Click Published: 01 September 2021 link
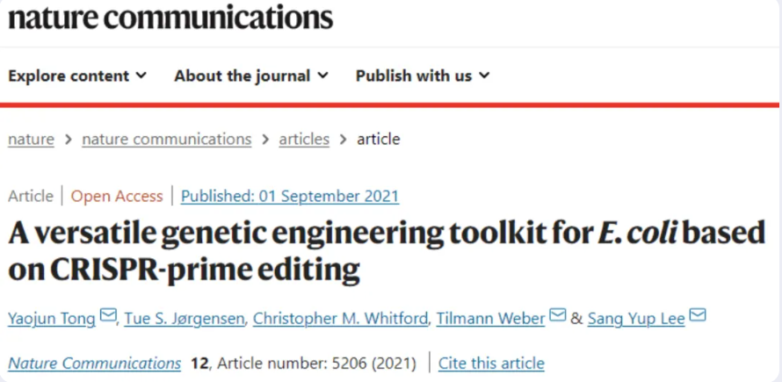Screen dimensions: 782x382 (x=290, y=196)
